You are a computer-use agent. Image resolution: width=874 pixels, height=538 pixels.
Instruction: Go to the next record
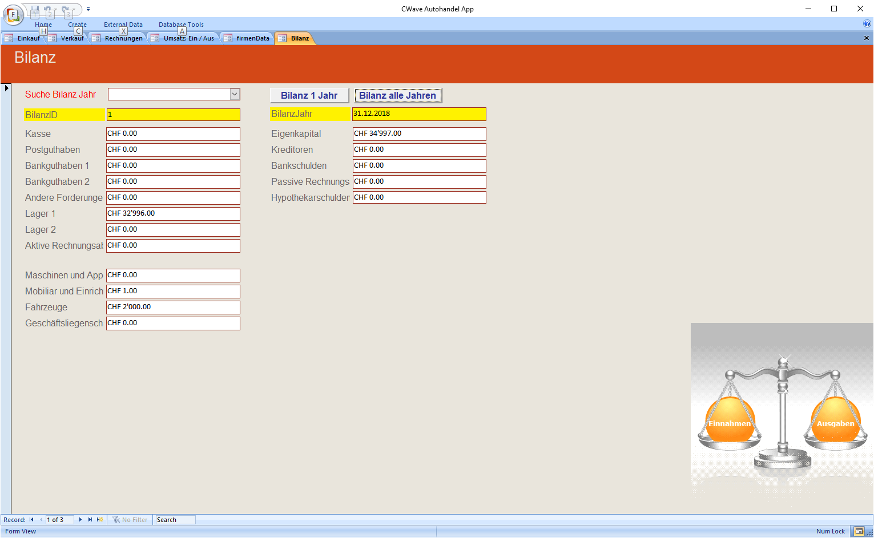pyautogui.click(x=80, y=520)
